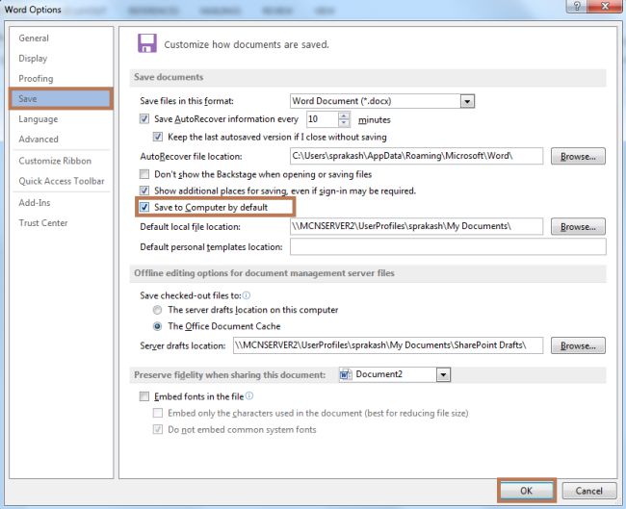Click Cancel to discard changes
The height and width of the screenshot is (509, 626).
tap(588, 491)
